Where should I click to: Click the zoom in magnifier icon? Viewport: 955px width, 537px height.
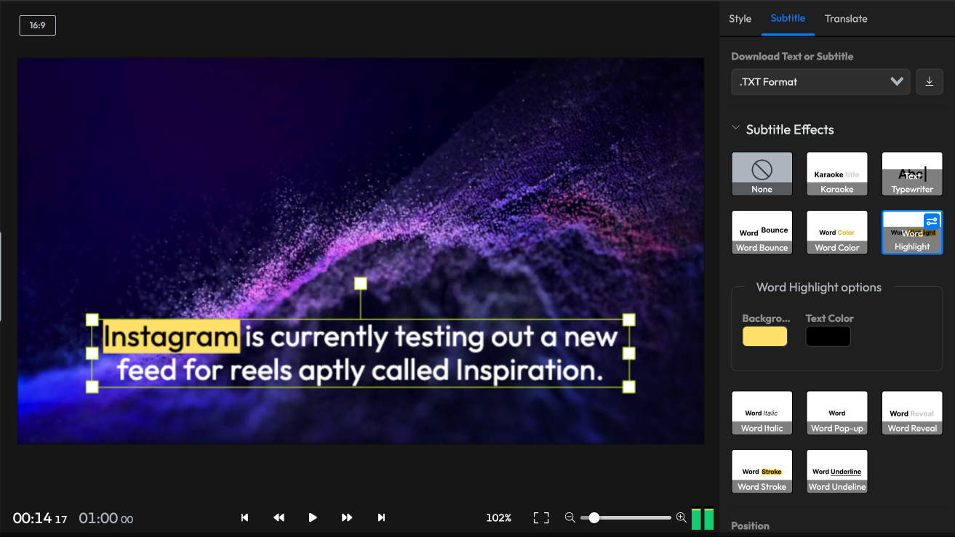coord(681,517)
